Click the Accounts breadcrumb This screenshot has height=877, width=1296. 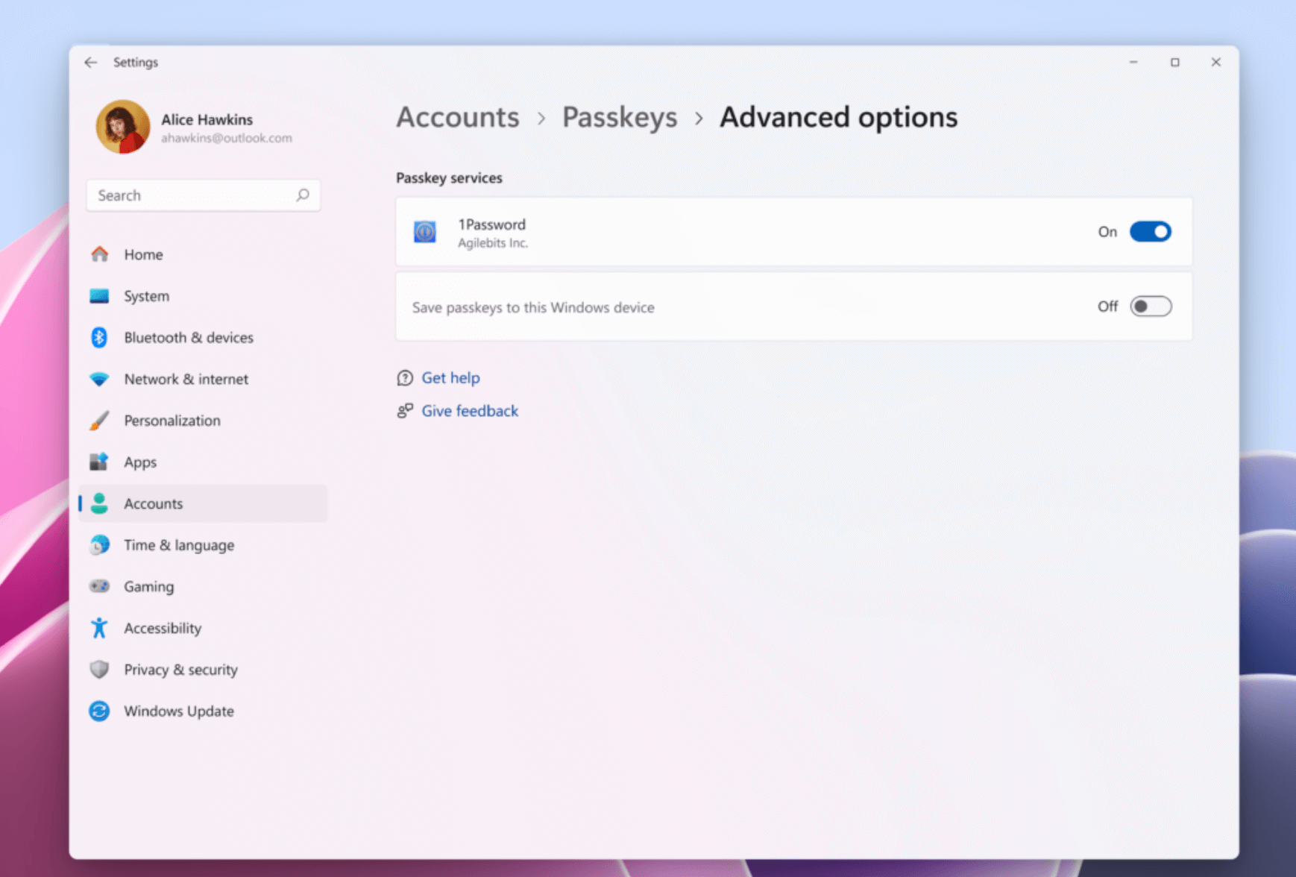tap(457, 117)
